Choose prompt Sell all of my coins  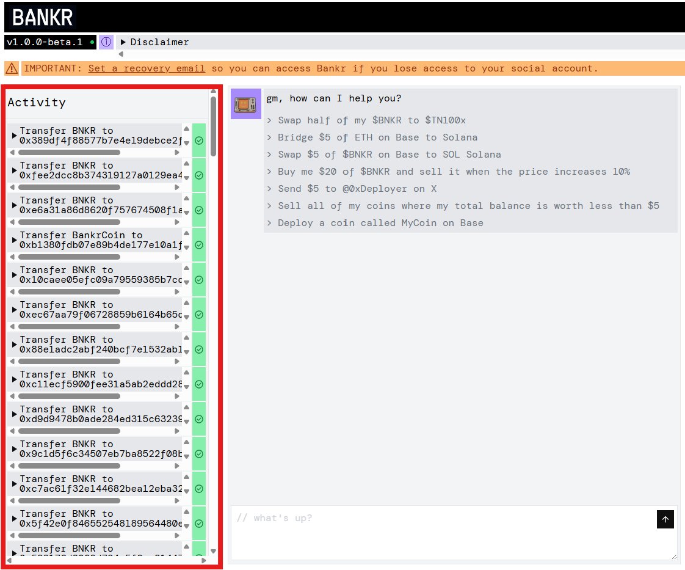pyautogui.click(x=468, y=206)
